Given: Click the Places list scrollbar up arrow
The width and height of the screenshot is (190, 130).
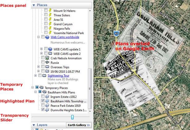Looking at the screenshot, I should pyautogui.click(x=90, y=11).
